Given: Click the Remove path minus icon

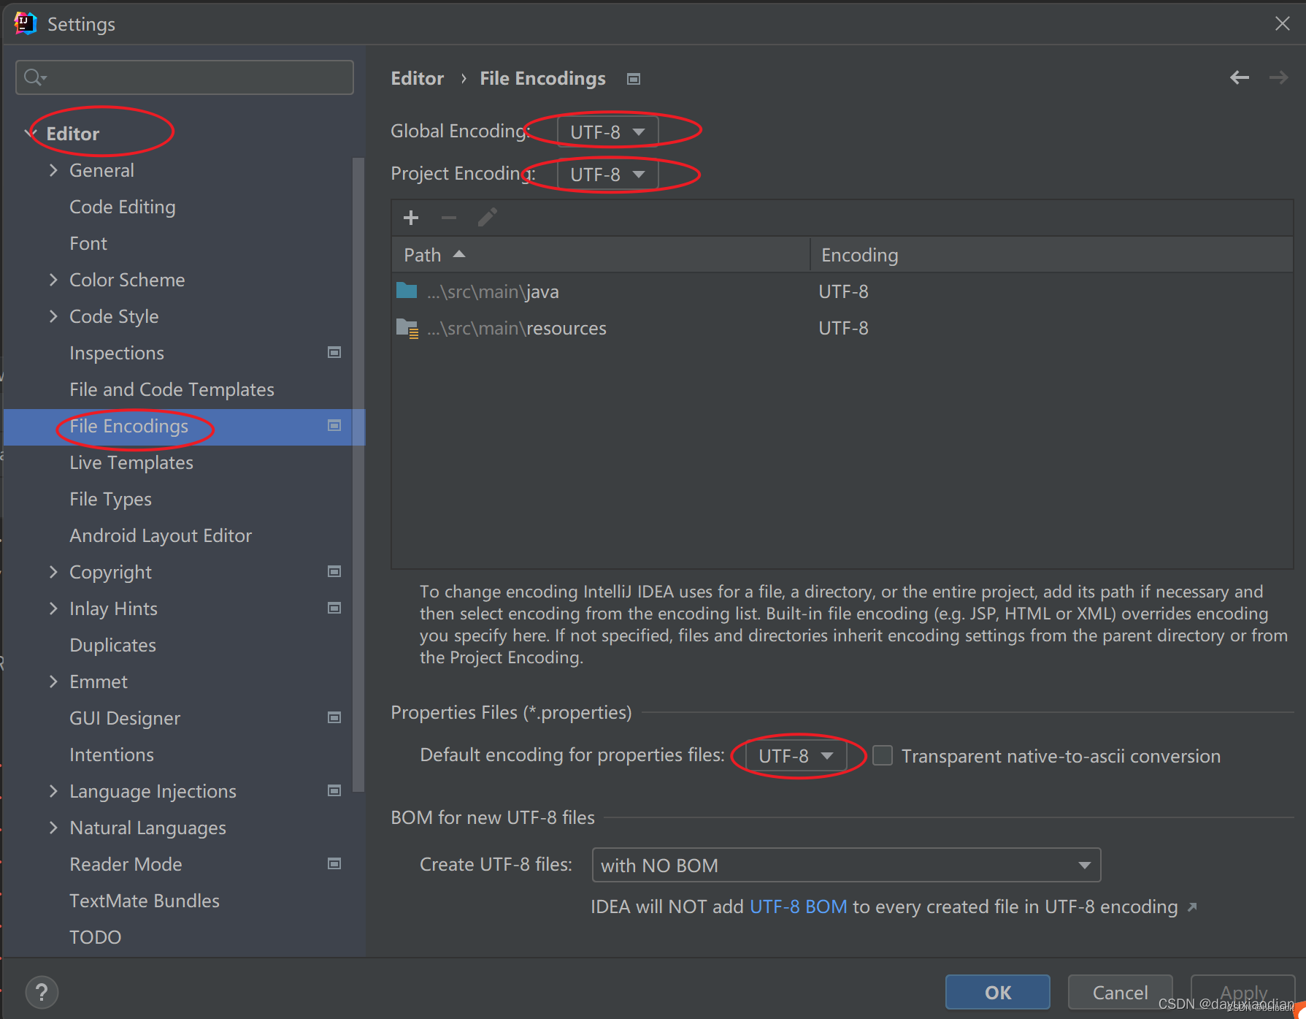Looking at the screenshot, I should pos(449,218).
